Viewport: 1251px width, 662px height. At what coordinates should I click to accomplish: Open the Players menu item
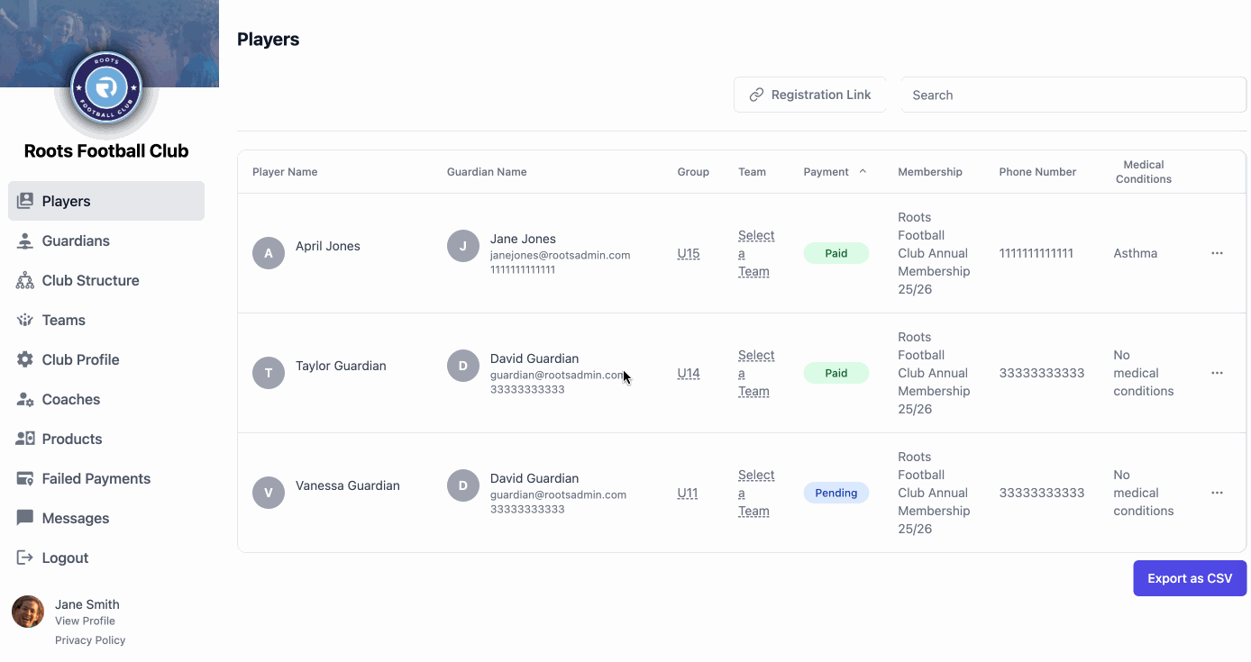tap(106, 201)
